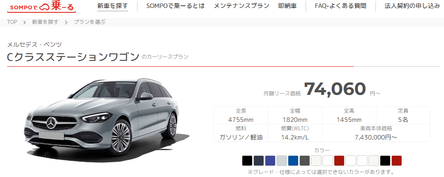
Task: Open FAQ-よくある質問 page
Action: (x=341, y=6)
